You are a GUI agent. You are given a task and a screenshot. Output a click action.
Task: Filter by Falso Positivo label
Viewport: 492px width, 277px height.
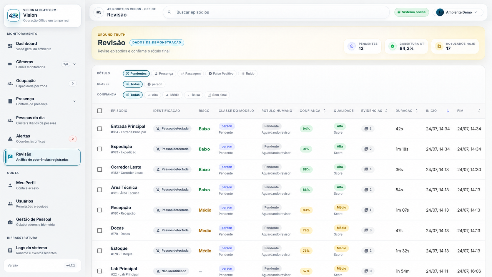[221, 74]
